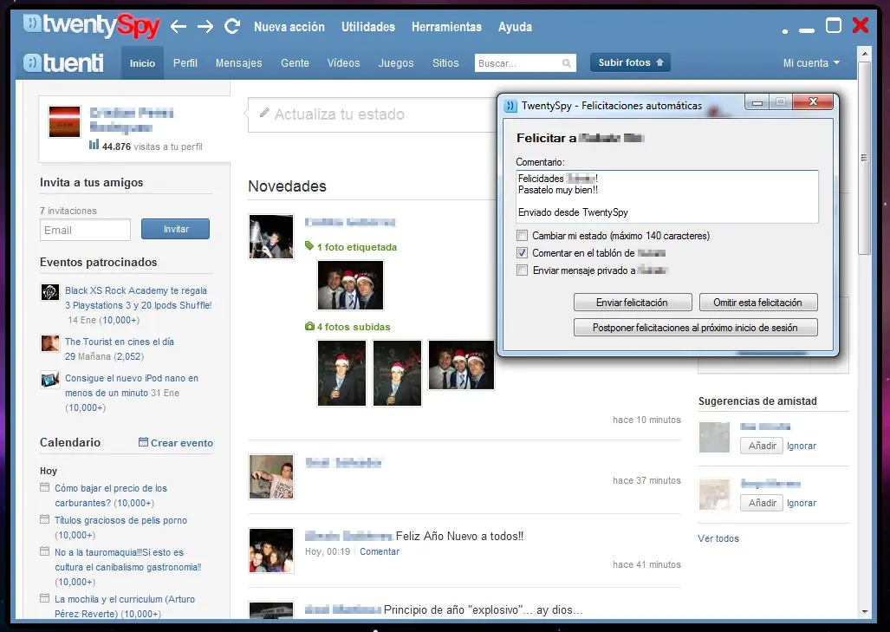Screen dimensions: 890x632
Task: Open '4 fotos subidas' link
Action: [x=354, y=327]
